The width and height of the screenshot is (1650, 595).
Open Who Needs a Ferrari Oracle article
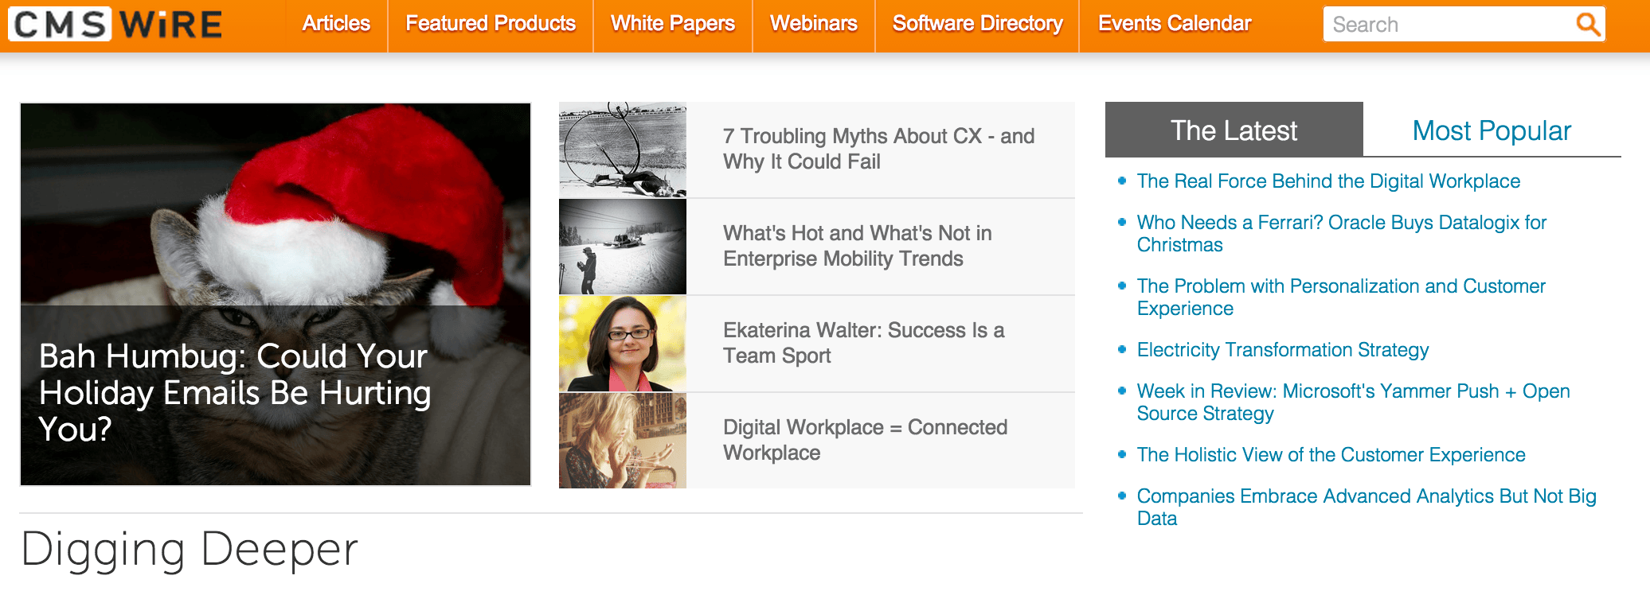1341,233
